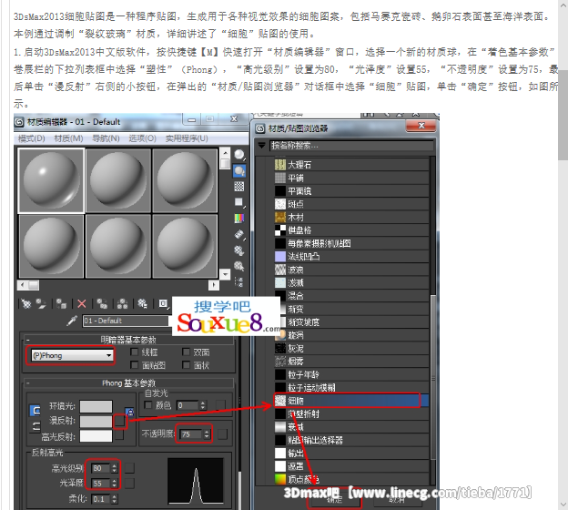Click 漫反射 color swatch

point(96,421)
